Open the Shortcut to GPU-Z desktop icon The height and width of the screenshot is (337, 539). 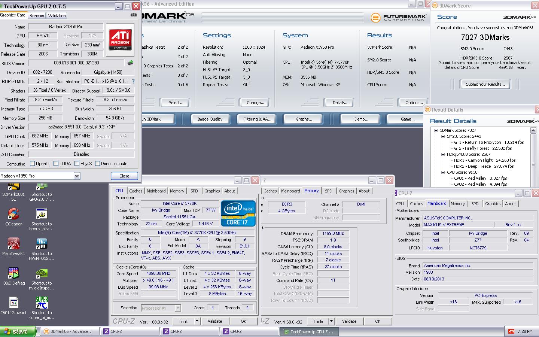[x=42, y=191]
